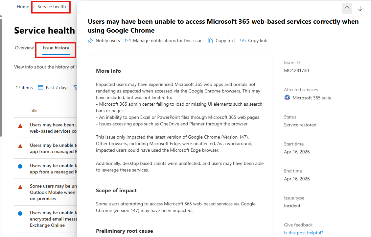The image size is (371, 237).
Task: Click the Notify users people icon
Action: pos(90,40)
